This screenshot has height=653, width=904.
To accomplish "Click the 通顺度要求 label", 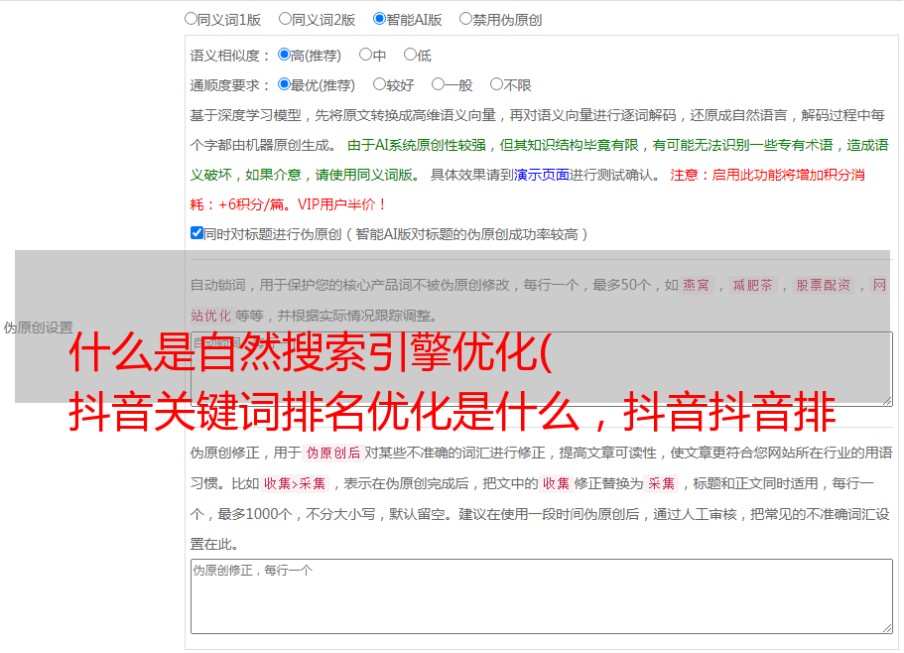I will [229, 85].
